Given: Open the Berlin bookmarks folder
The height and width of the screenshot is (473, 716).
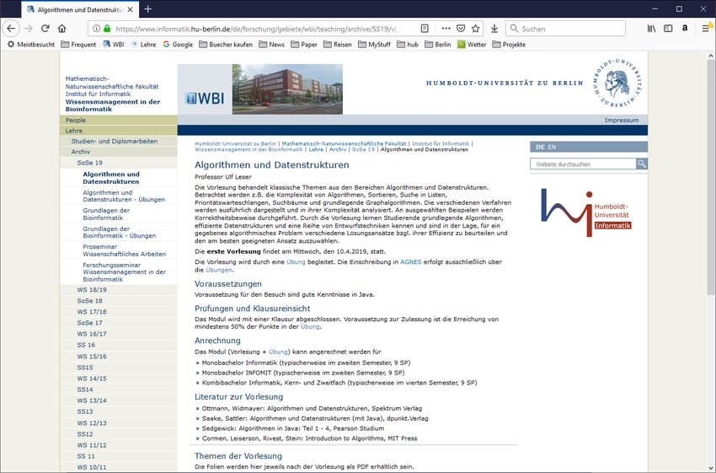Looking at the screenshot, I should [x=437, y=45].
